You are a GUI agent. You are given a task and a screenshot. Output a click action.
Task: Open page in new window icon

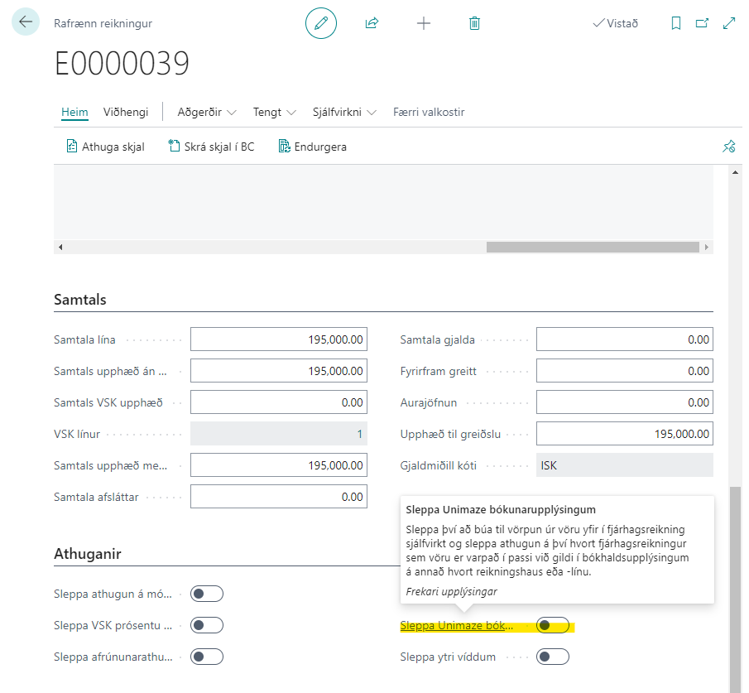[703, 23]
